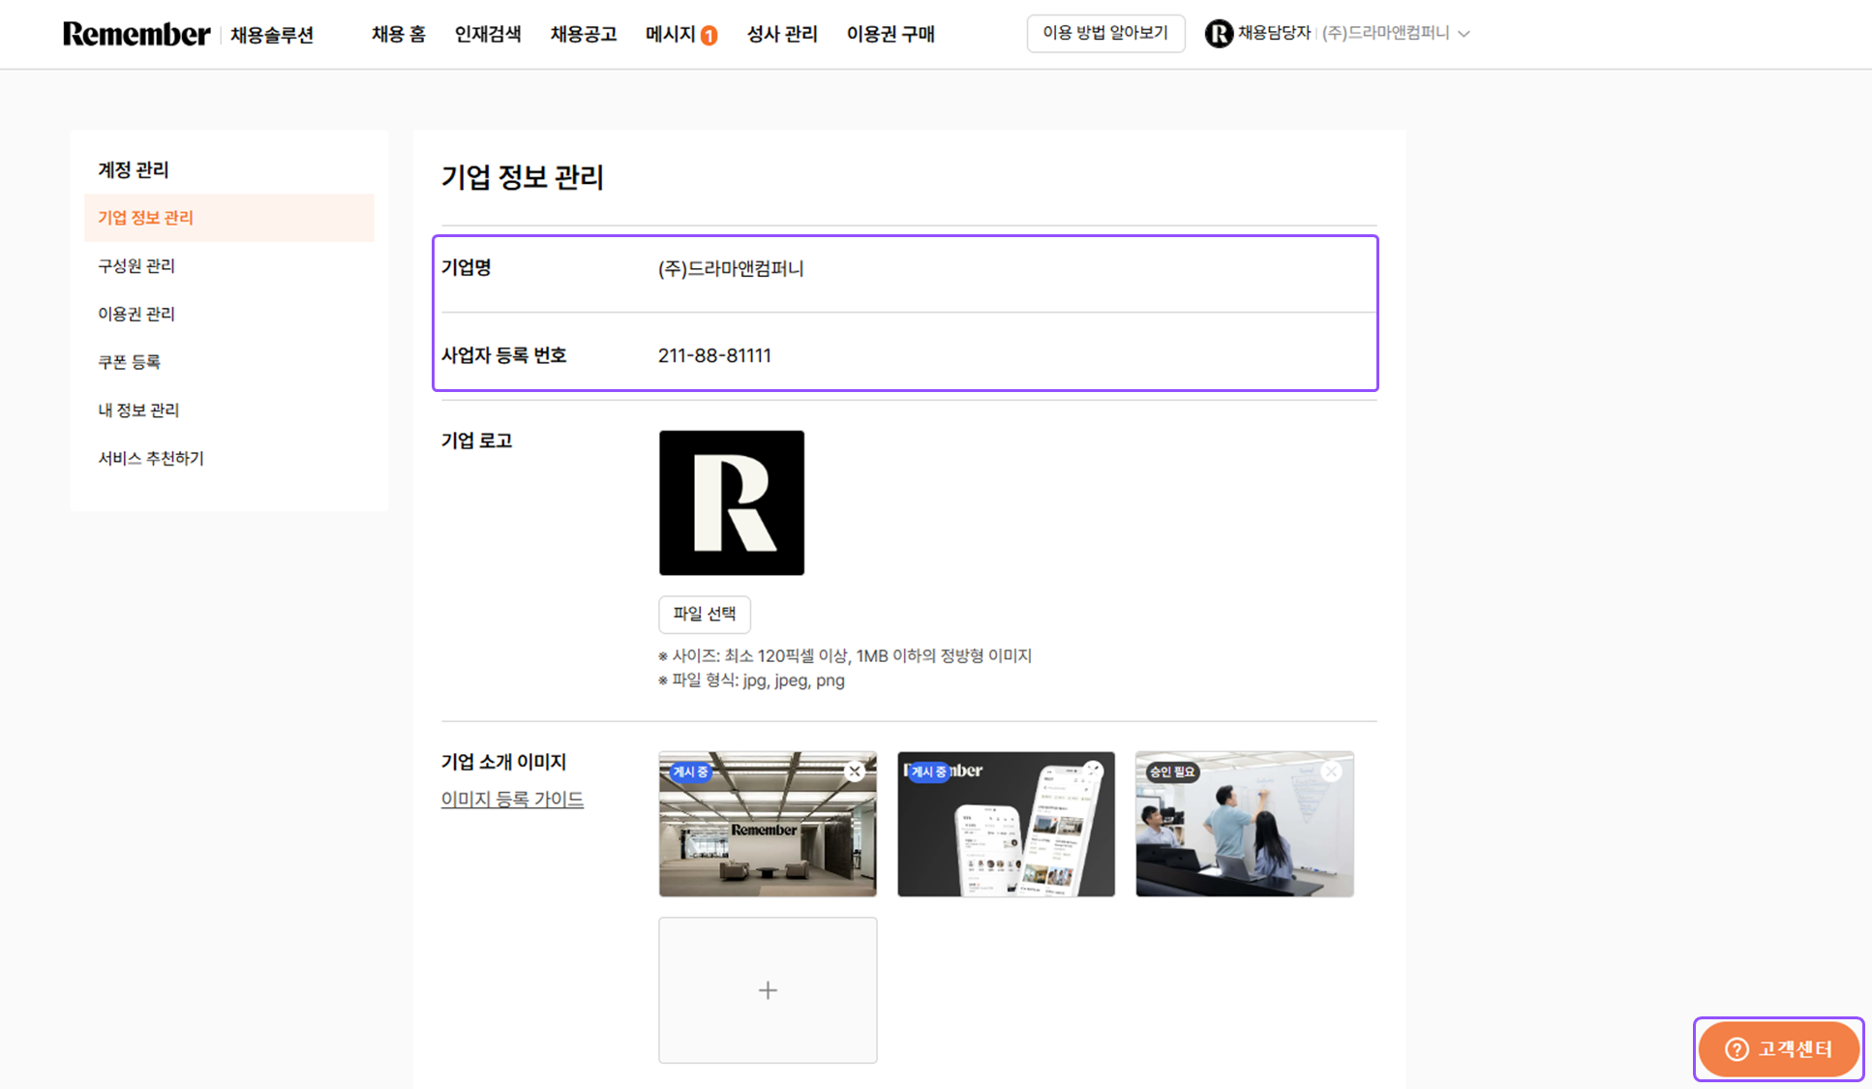
Task: Click the 파일 선택 button
Action: [704, 614]
